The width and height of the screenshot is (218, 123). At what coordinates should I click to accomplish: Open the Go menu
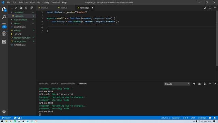click(38, 2)
